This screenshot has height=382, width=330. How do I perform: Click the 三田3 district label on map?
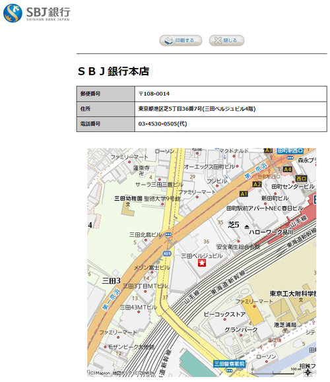[112, 280]
